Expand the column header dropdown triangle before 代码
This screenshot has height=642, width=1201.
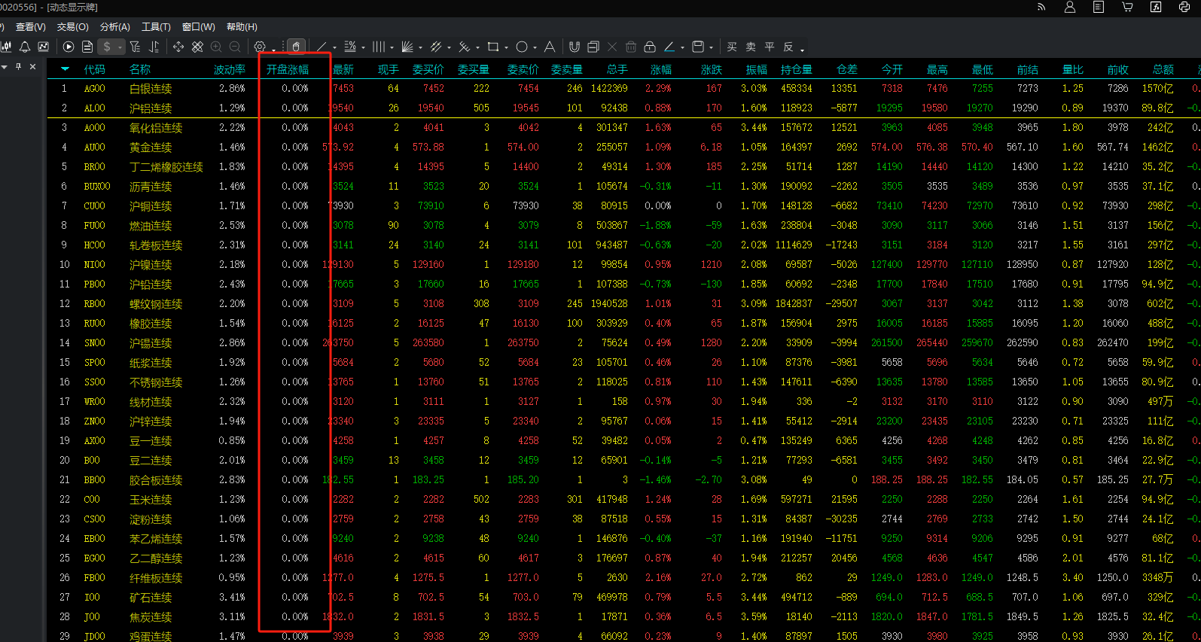[x=65, y=69]
